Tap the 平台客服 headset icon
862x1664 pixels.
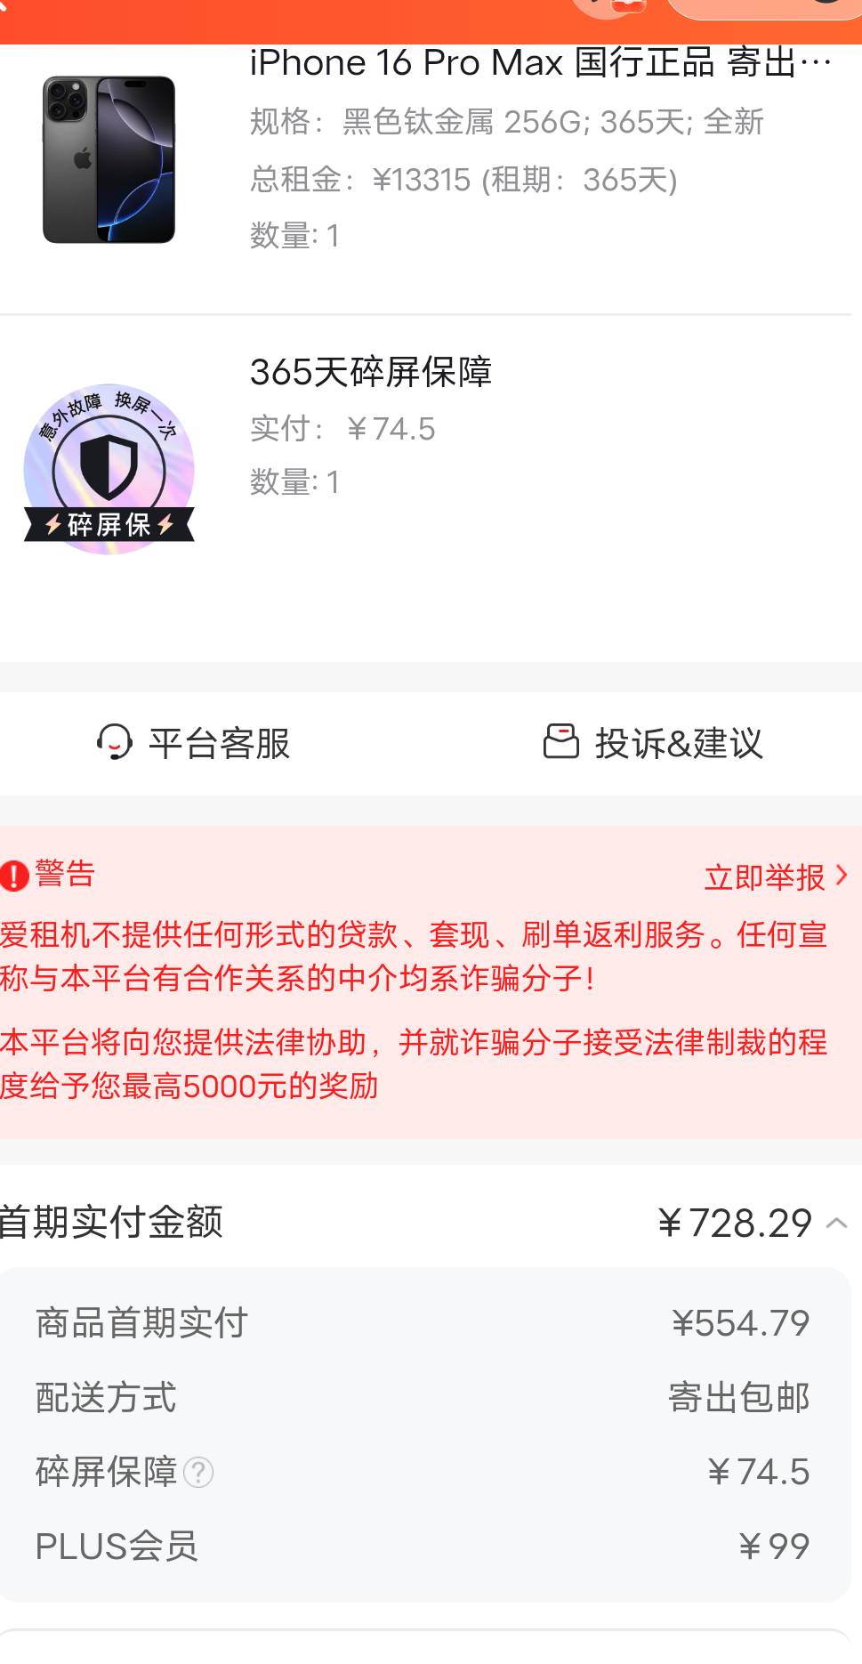pos(115,742)
